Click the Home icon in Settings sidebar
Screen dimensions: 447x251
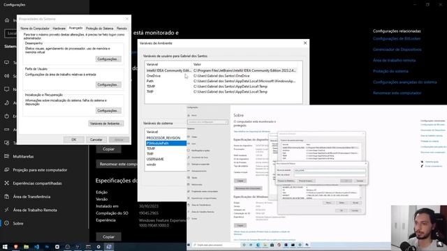click(7, 20)
